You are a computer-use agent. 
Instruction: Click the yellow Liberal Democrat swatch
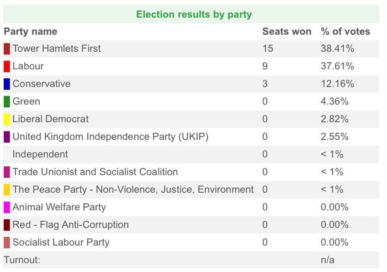tap(7, 119)
